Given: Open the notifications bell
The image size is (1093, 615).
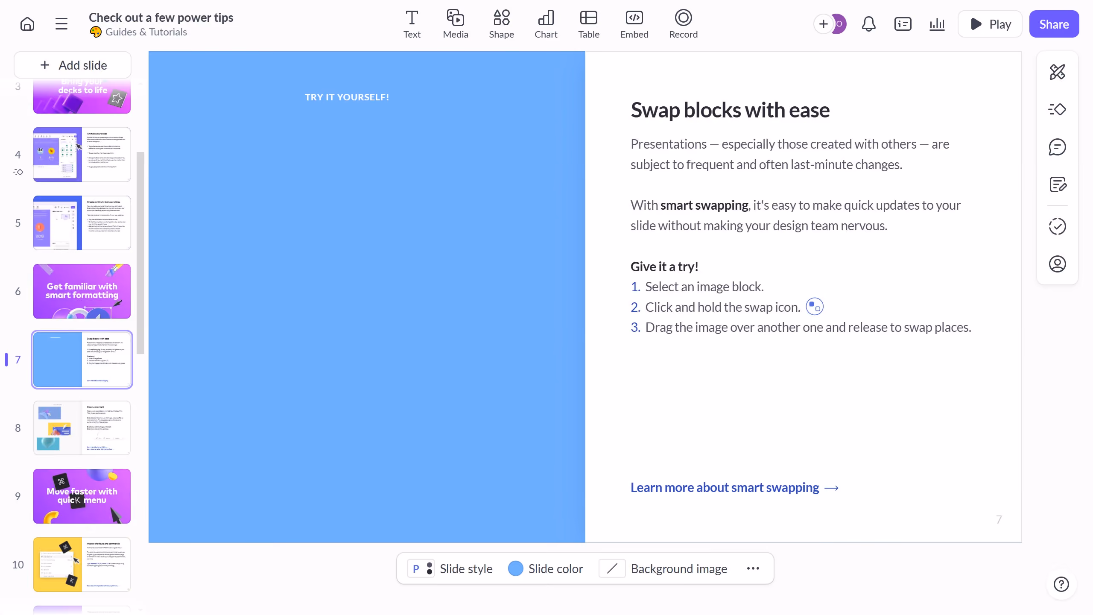Looking at the screenshot, I should click(868, 24).
